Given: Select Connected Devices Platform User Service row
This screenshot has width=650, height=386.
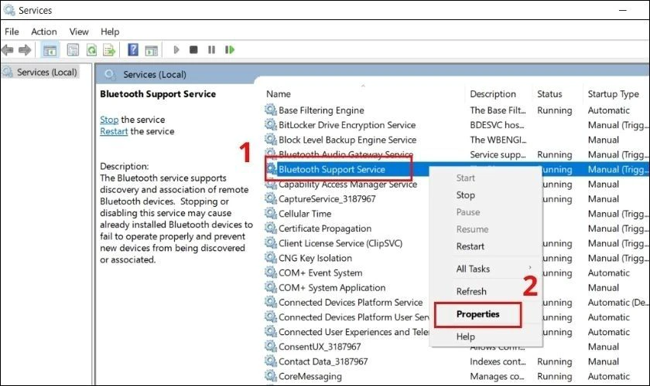Looking at the screenshot, I should click(x=354, y=317).
